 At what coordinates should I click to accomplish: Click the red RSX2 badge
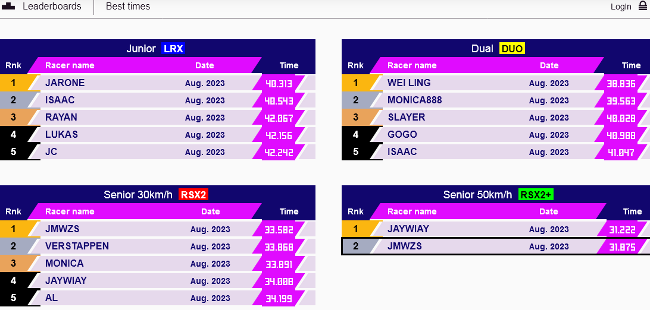click(193, 195)
